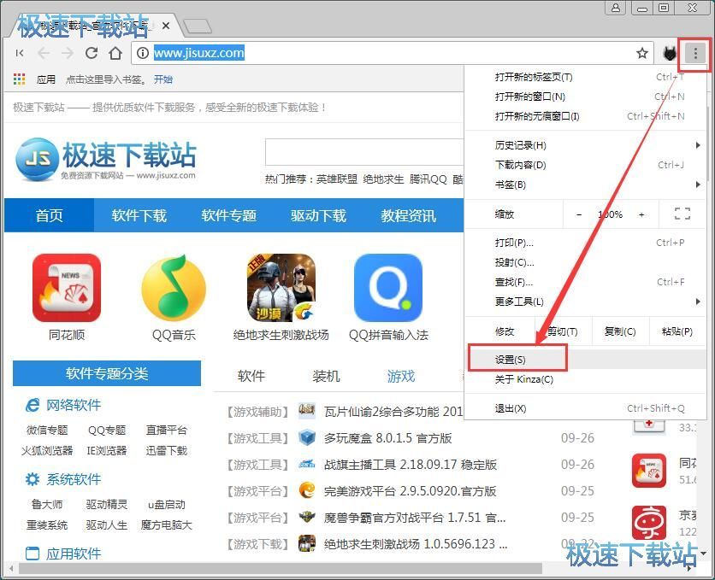715x580 pixels.
Task: View site information icon in address bar
Action: (143, 53)
